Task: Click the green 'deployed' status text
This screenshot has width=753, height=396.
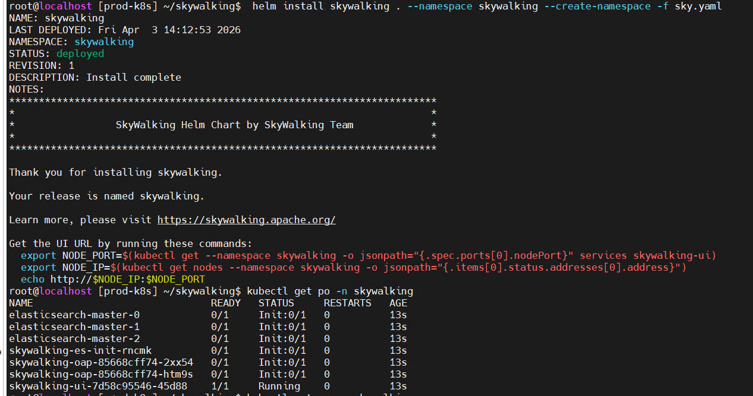Action: pos(80,53)
